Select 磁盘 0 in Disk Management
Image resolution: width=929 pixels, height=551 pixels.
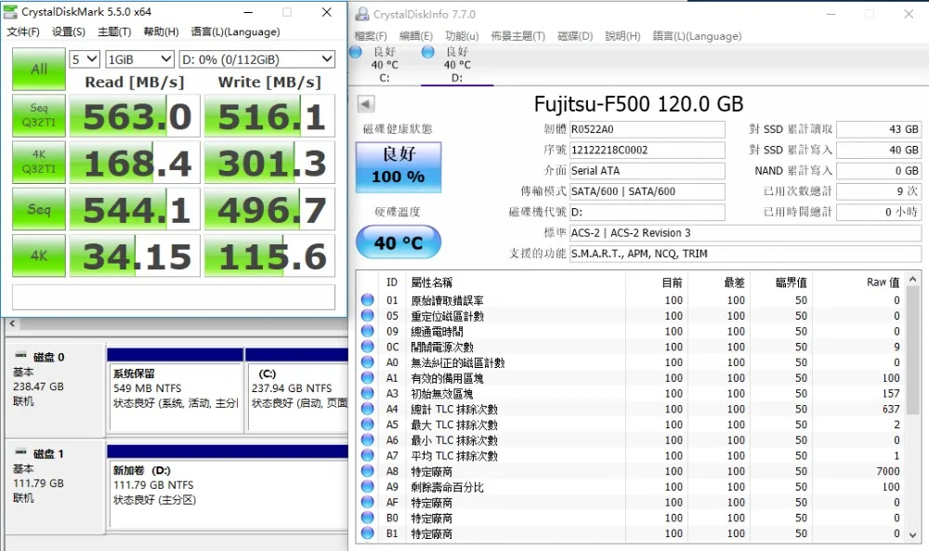pos(55,390)
